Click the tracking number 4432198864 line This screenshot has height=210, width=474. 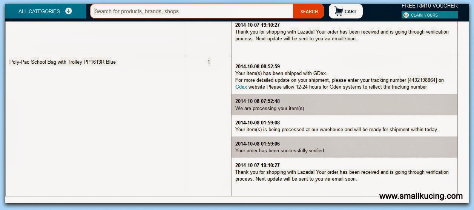coord(339,80)
